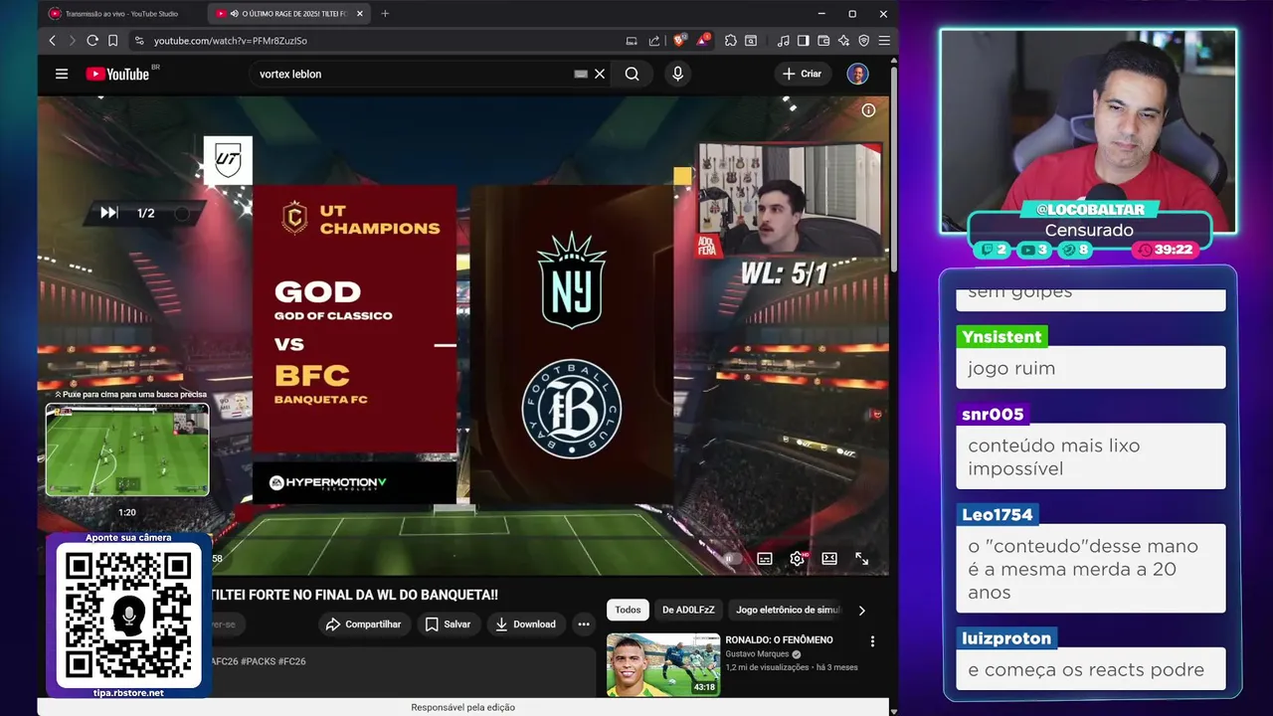Viewport: 1273px width, 716px height.
Task: Run search with the magnifier button
Action: (x=632, y=74)
